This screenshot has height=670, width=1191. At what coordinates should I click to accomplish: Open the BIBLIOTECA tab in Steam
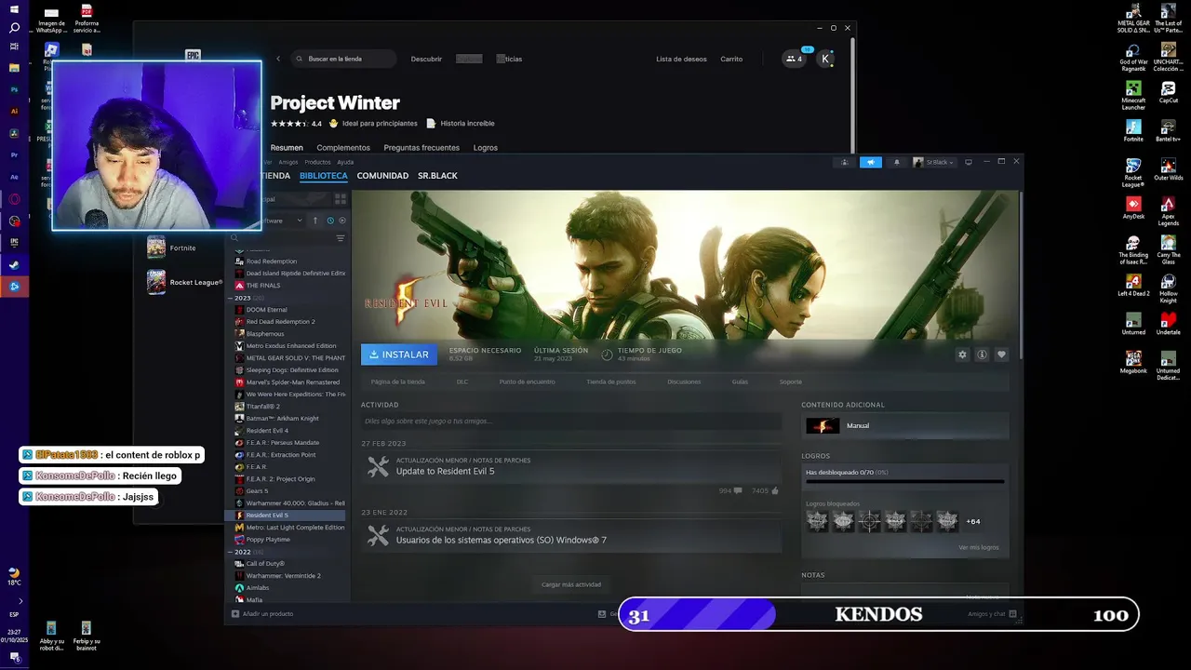click(x=324, y=176)
